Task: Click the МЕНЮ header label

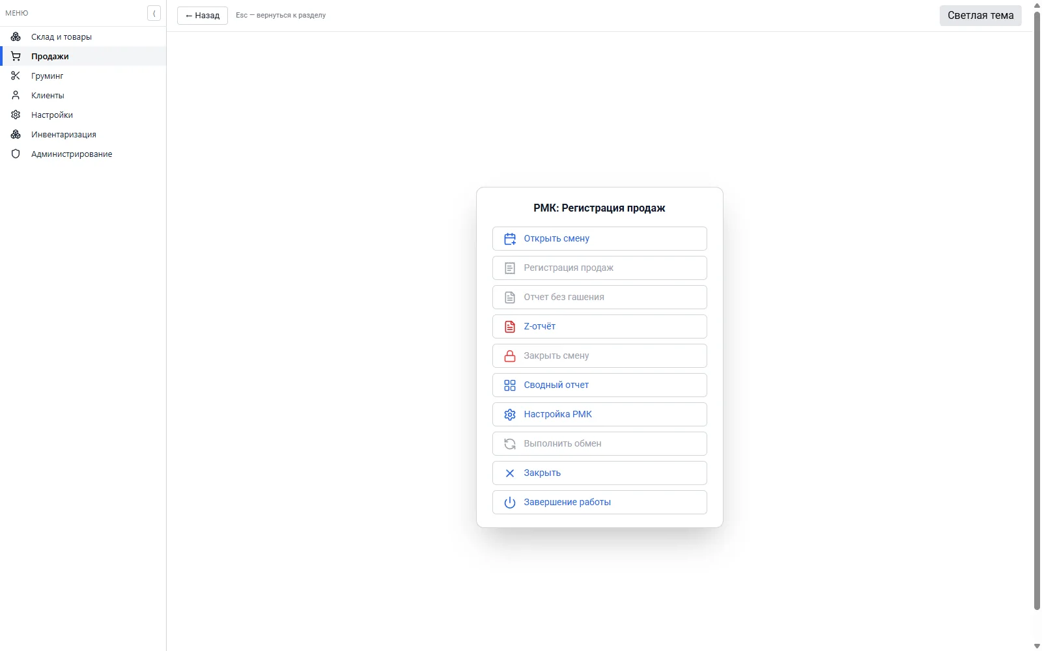Action: 17,13
